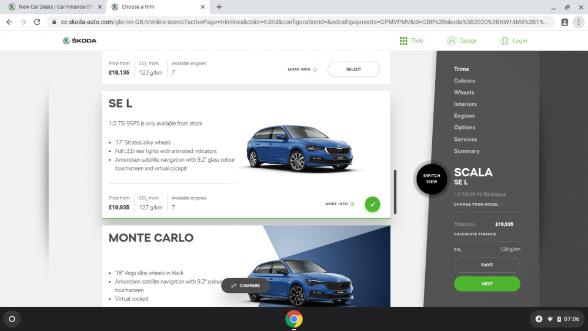This screenshot has width=588, height=331.
Task: Click More Info on top trim card
Action: click(x=299, y=69)
